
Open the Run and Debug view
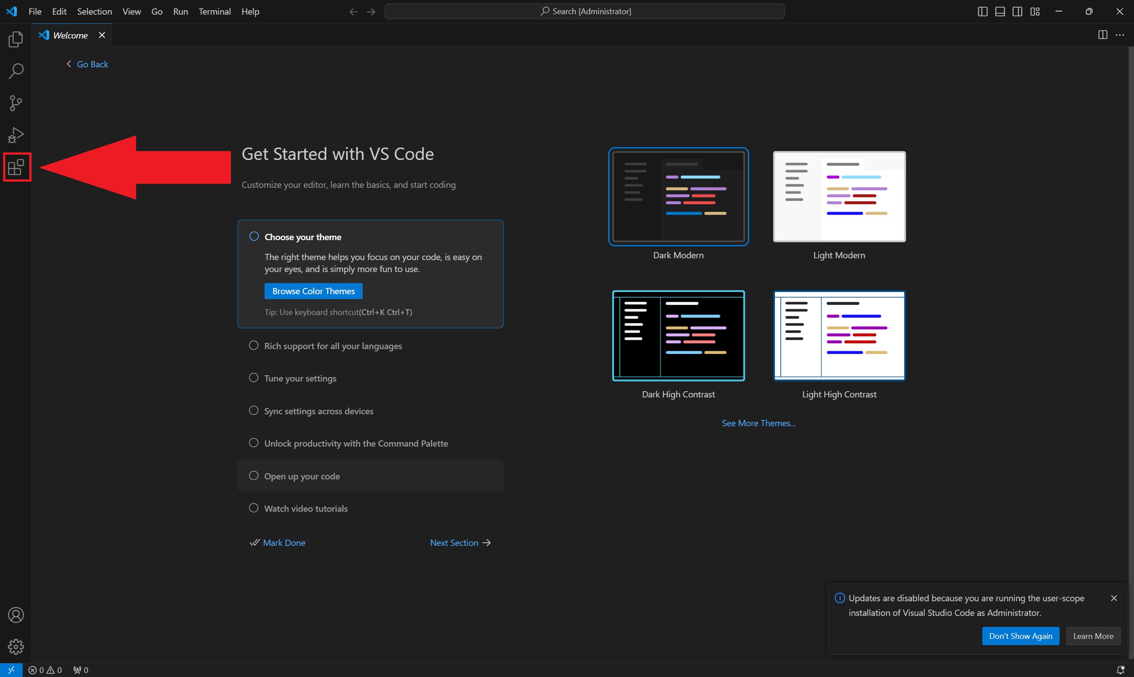[16, 135]
